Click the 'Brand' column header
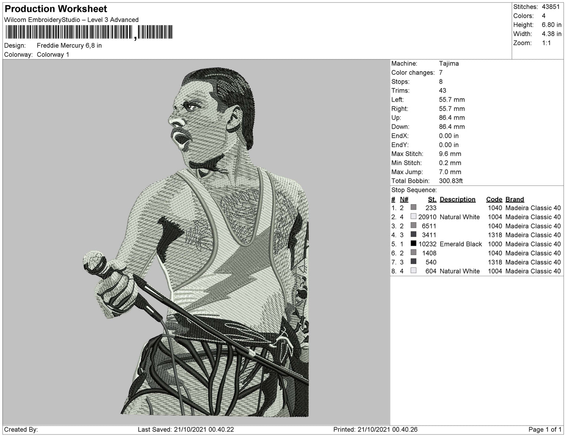This screenshot has height=437, width=566. pos(515,199)
